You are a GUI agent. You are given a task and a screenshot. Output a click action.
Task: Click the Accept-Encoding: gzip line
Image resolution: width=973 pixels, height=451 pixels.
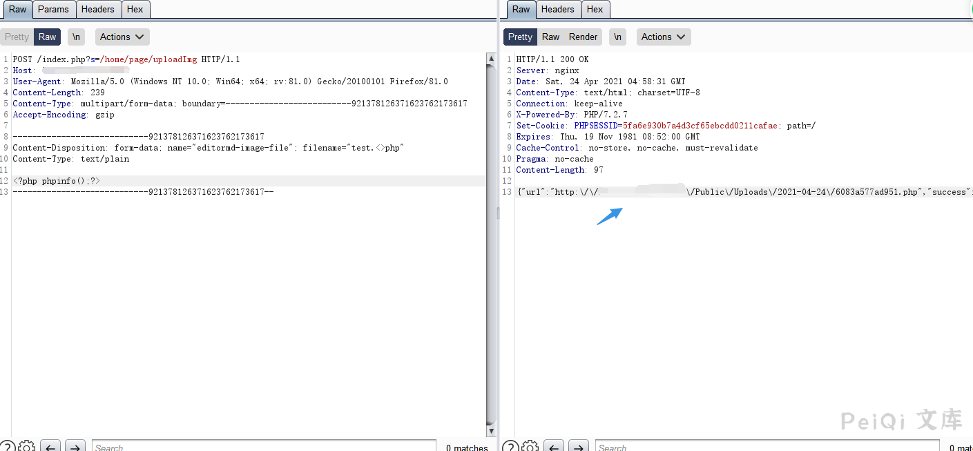point(64,115)
